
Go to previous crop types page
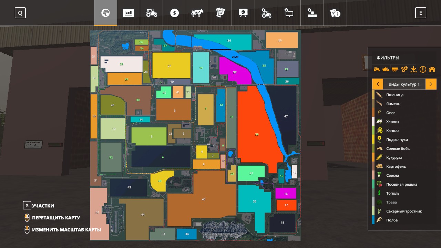(x=378, y=84)
